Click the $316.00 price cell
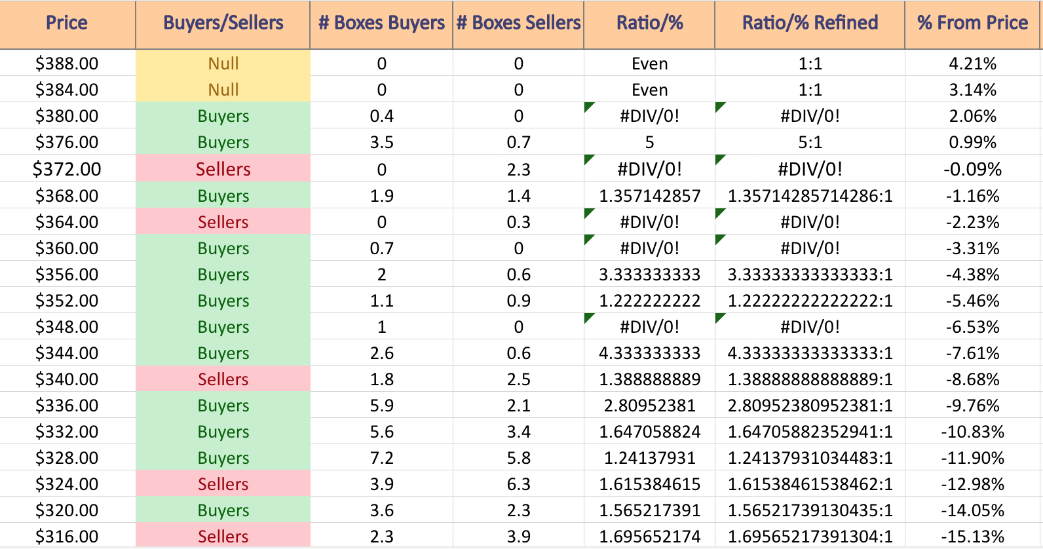Screen dimensions: 1043x549 pos(67,537)
